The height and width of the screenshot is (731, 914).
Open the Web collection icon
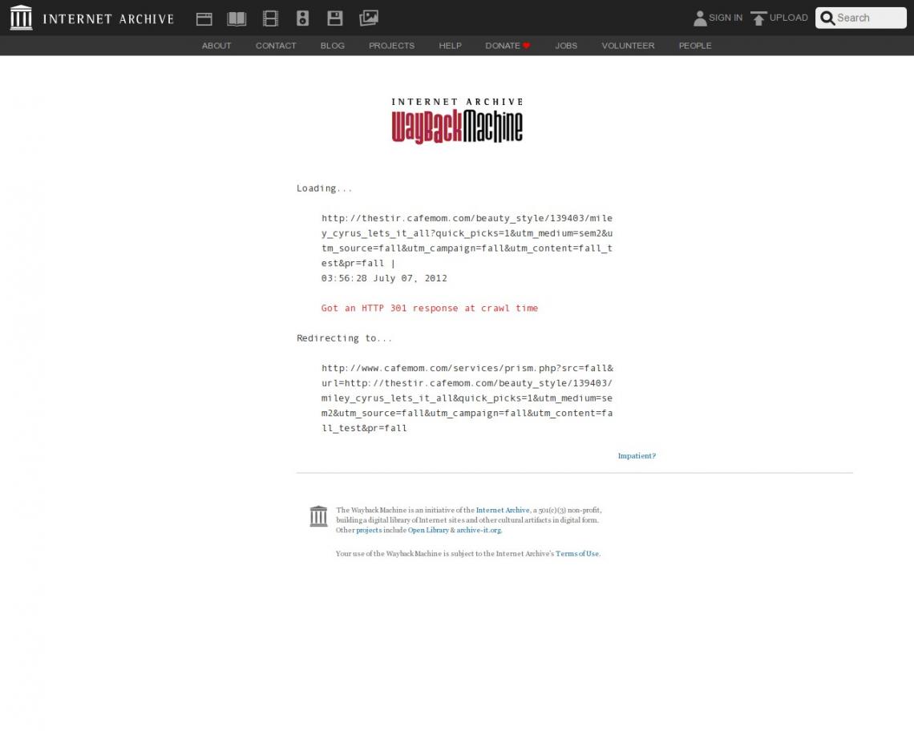pos(204,18)
